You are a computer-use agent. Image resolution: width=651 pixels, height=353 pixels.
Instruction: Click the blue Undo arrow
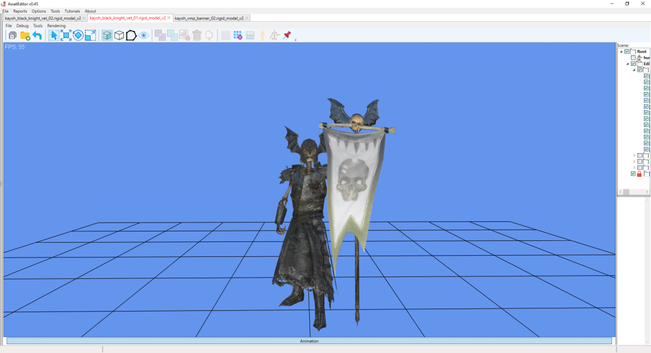tap(37, 36)
